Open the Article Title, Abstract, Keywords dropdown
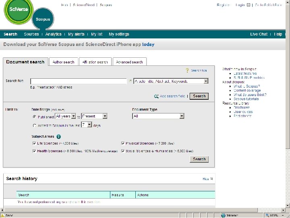This screenshot has width=290, height=218. pyautogui.click(x=171, y=81)
